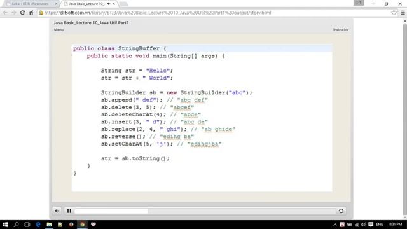Click the red V tray icon

point(342,225)
